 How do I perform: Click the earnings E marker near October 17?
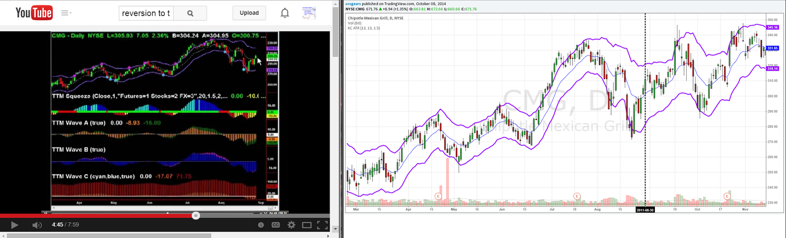click(727, 196)
